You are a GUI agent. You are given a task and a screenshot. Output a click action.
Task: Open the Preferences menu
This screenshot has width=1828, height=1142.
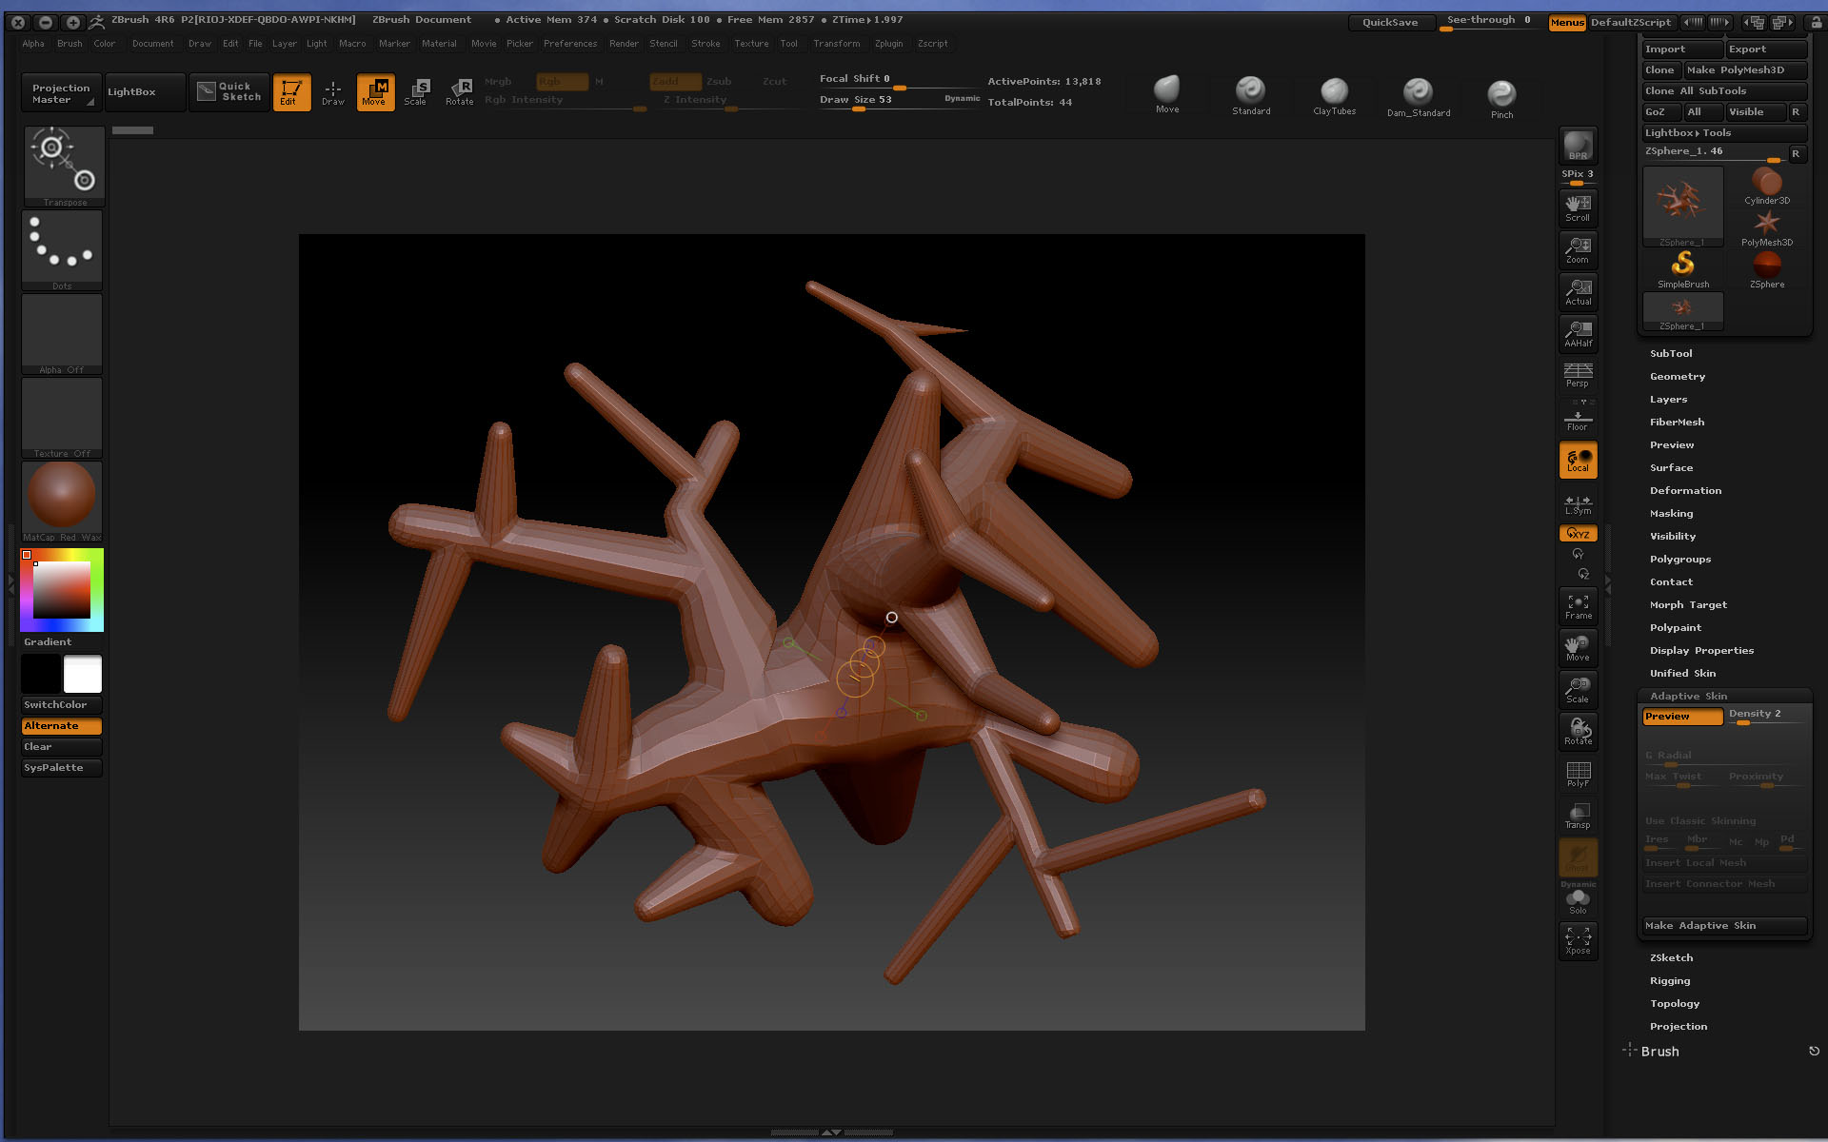tap(570, 44)
